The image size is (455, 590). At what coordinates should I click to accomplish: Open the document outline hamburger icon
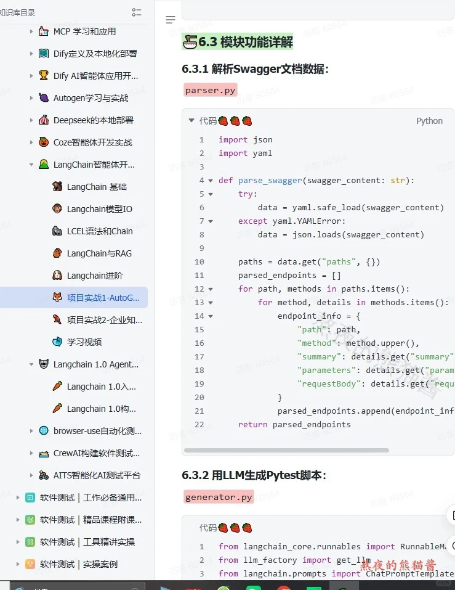pyautogui.click(x=171, y=20)
